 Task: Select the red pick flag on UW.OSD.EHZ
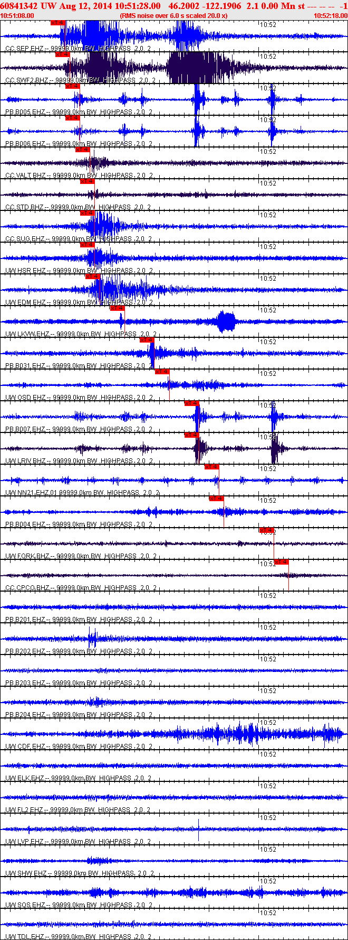click(x=162, y=372)
